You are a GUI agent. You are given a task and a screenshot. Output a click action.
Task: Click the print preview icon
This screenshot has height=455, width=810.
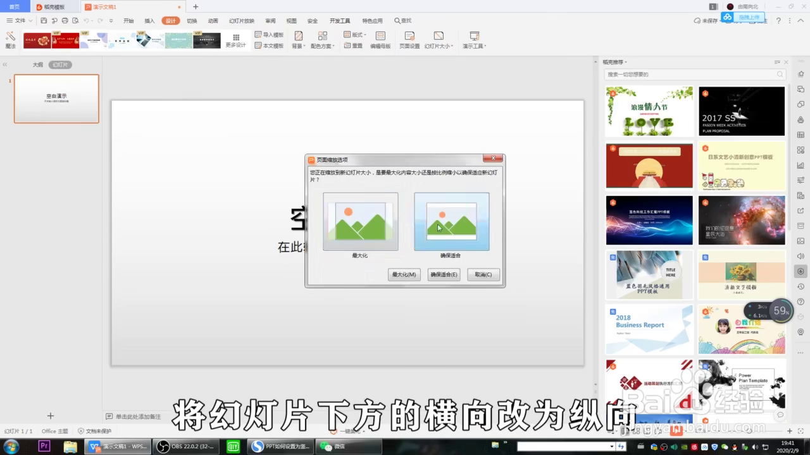(x=75, y=21)
